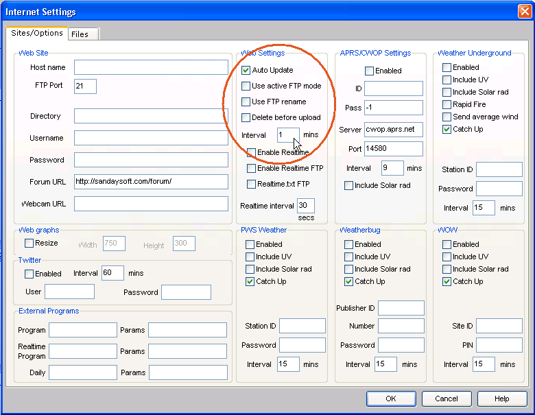Click the Weather Underground Password field

pyautogui.click(x=499, y=189)
